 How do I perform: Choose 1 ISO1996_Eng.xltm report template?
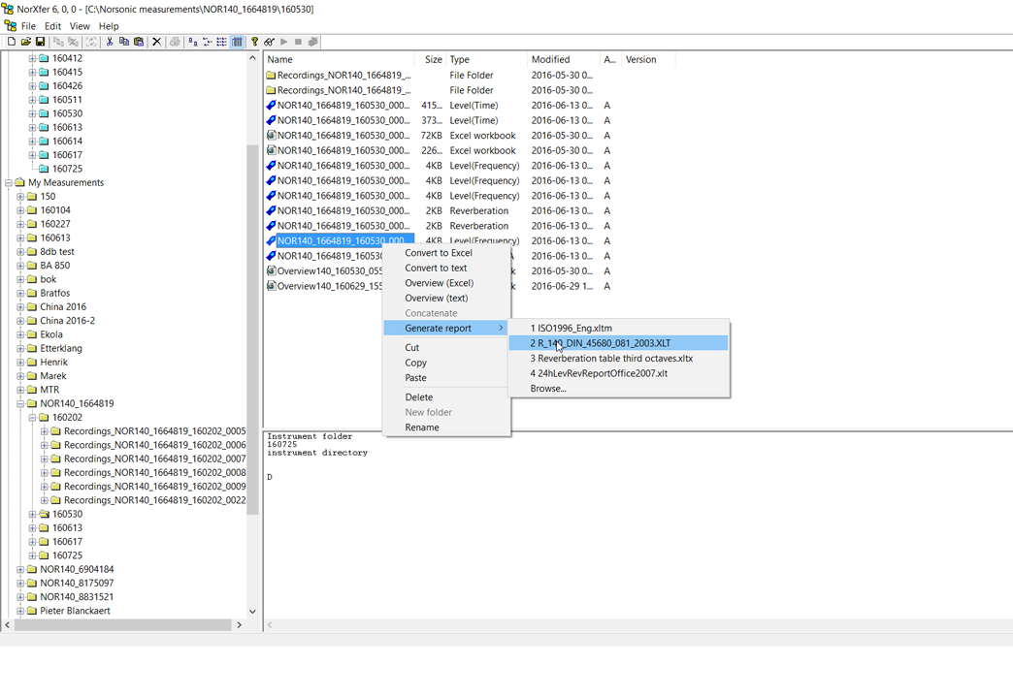619,328
